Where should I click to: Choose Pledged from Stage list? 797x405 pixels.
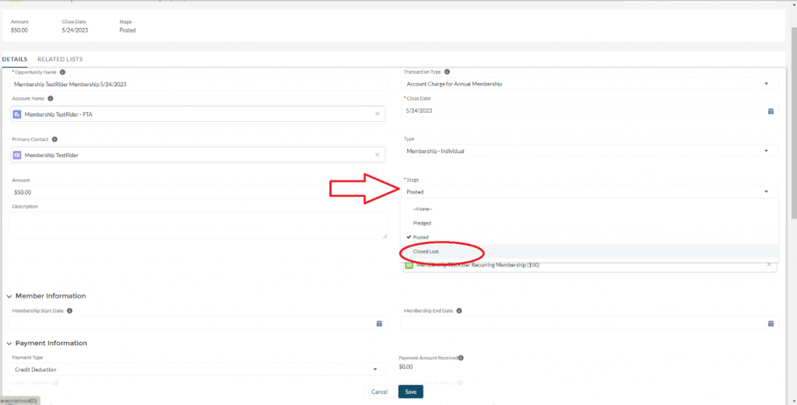tap(422, 223)
